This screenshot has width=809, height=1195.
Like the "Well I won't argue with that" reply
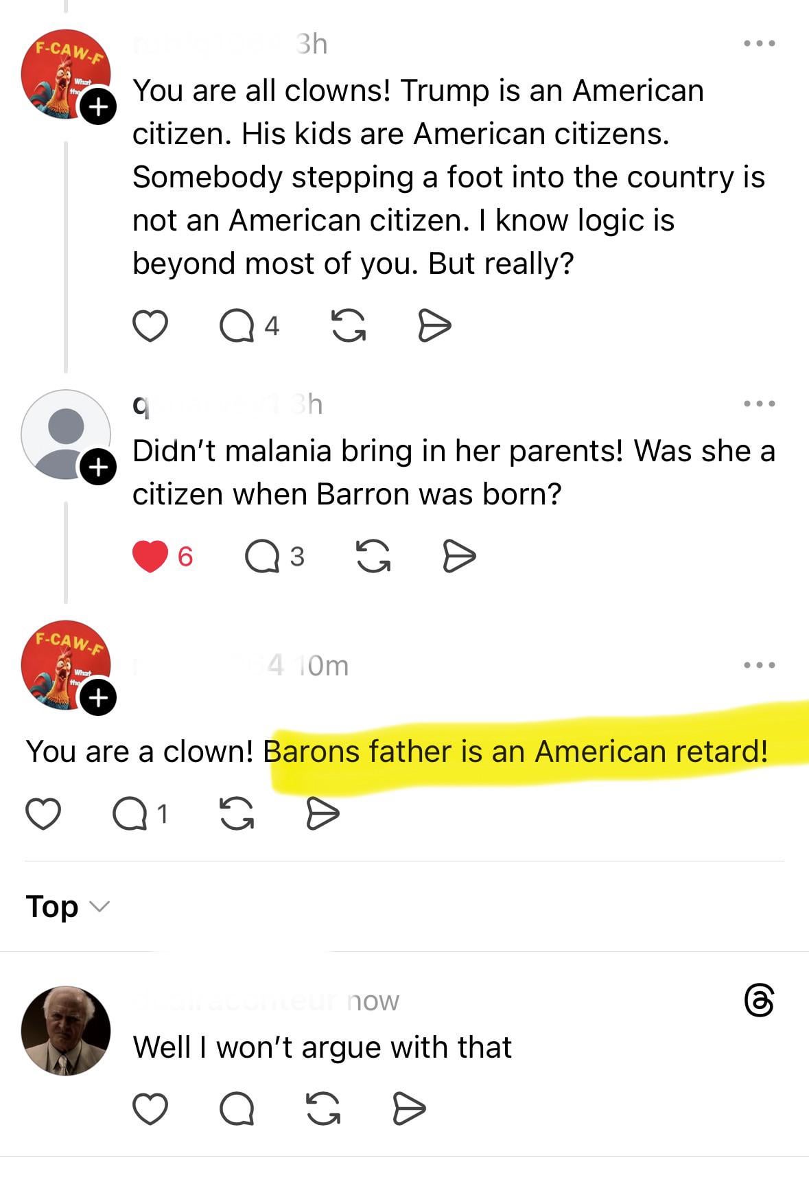150,1109
